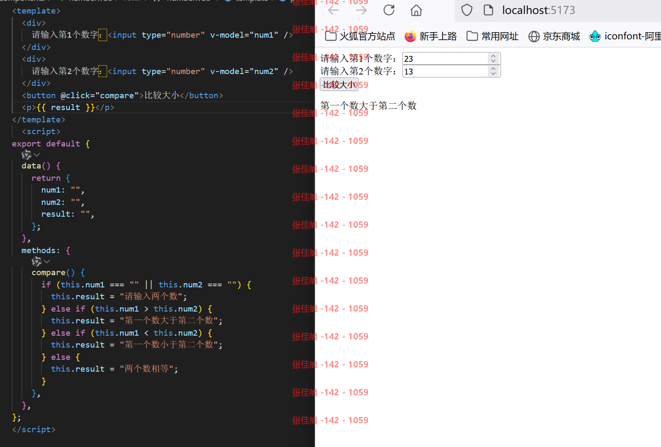Click the v-model="num2" input code line

point(162,72)
